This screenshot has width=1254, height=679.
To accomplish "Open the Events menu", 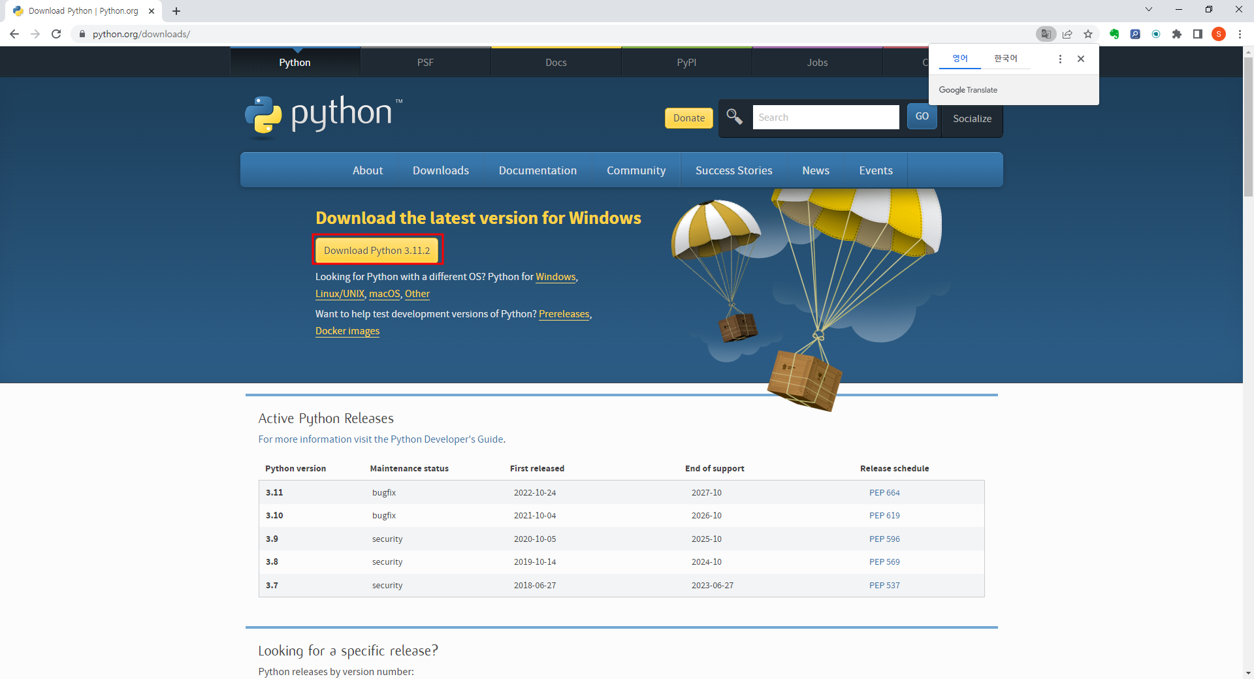I will click(x=876, y=170).
